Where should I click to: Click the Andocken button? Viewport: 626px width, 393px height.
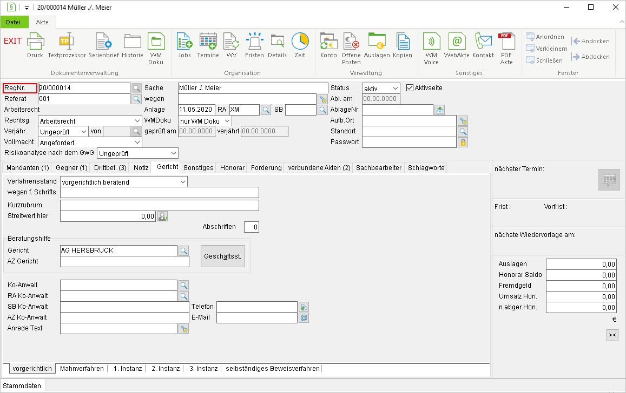coord(591,41)
